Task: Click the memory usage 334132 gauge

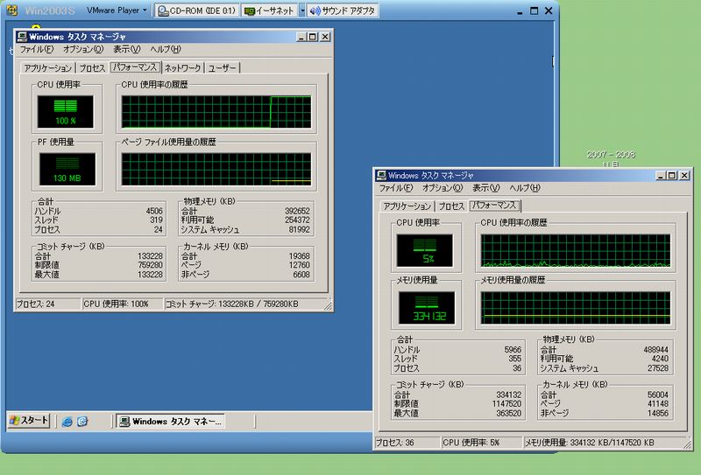Action: tap(427, 308)
